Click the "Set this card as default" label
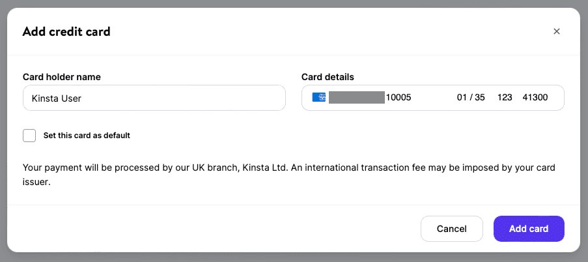The width and height of the screenshot is (588, 262). click(87, 136)
